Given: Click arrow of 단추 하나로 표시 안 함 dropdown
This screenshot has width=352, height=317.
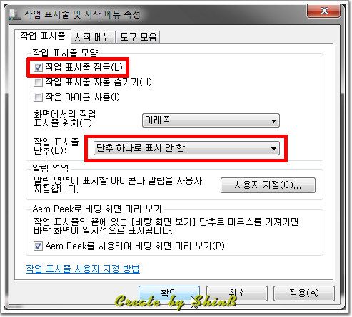Looking at the screenshot, I should coord(273,149).
